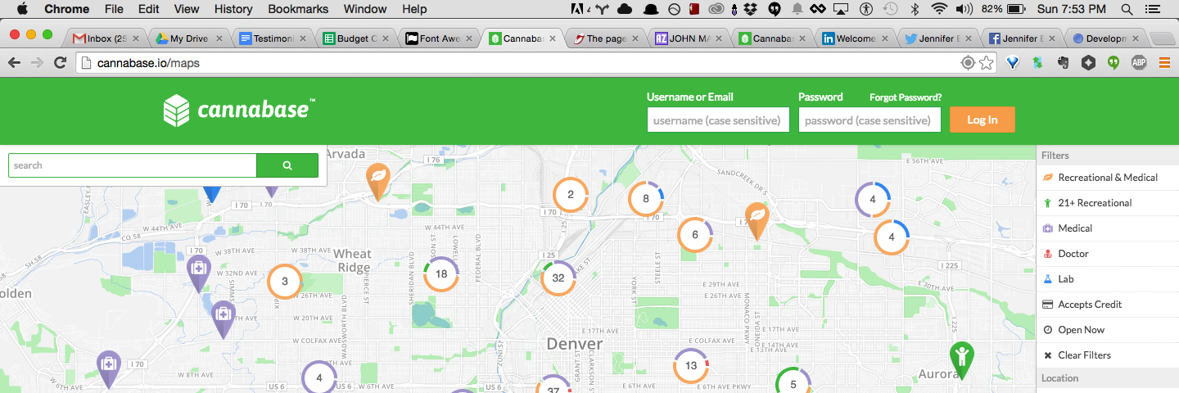Bookmark this page with the star icon
1179x393 pixels.
(x=987, y=63)
